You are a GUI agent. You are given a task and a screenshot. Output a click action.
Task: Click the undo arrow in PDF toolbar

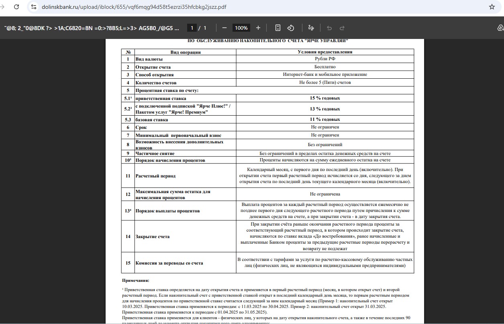pyautogui.click(x=329, y=28)
